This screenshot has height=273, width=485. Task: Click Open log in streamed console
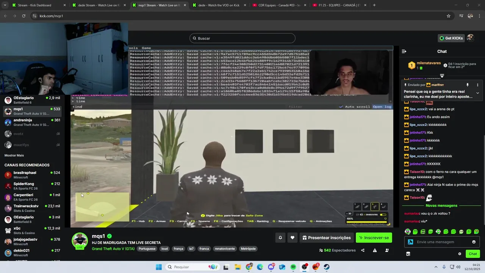point(382,107)
